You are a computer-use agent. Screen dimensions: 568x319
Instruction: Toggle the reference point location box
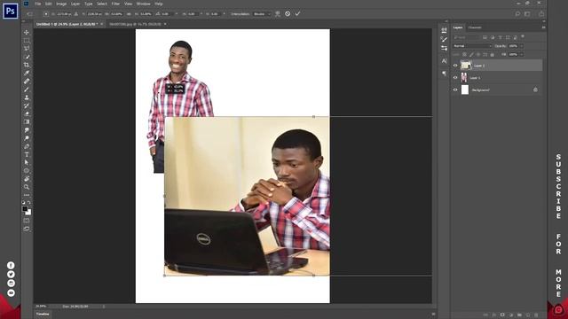tap(46, 14)
